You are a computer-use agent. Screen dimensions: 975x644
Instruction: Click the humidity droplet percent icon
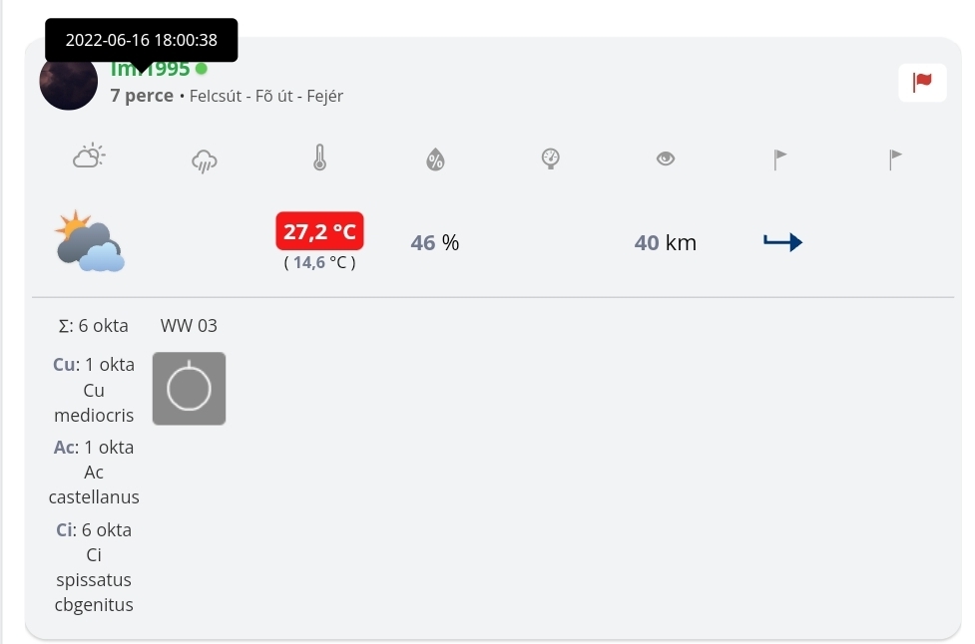tap(434, 159)
